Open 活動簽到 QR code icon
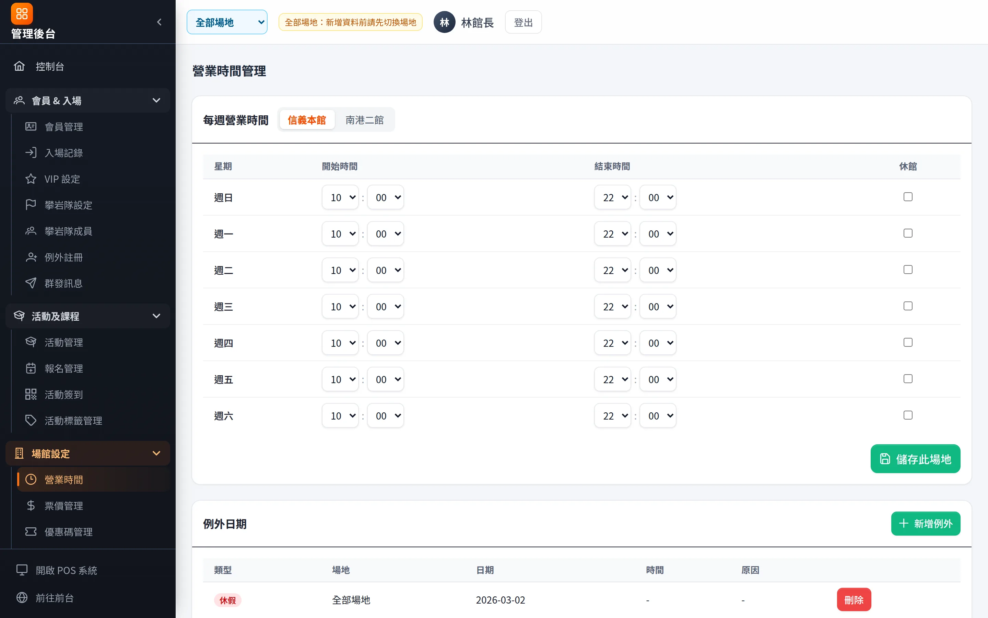The width and height of the screenshot is (988, 618). 31,394
